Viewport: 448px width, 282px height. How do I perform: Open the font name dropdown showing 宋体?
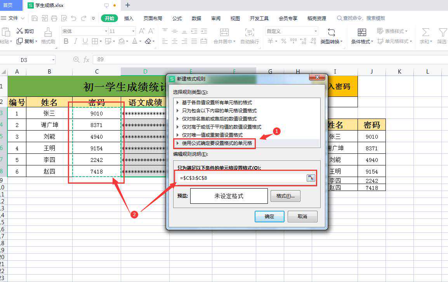tap(106, 31)
